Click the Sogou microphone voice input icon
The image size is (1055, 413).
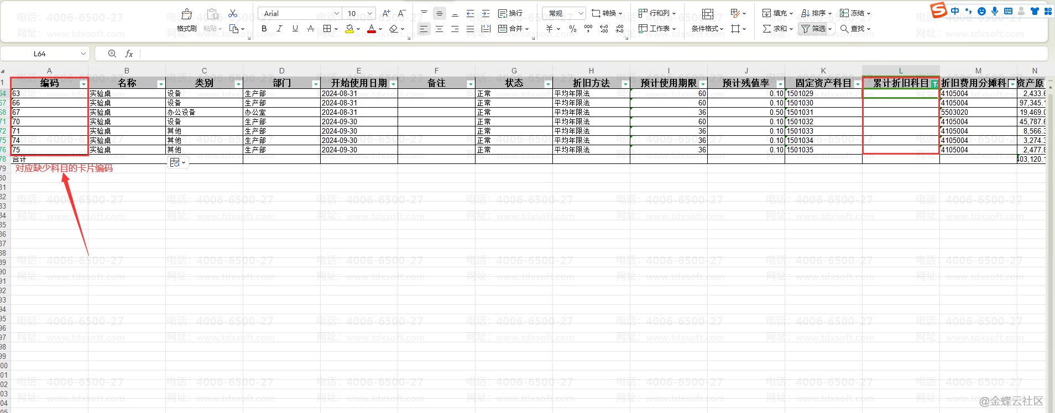click(995, 11)
